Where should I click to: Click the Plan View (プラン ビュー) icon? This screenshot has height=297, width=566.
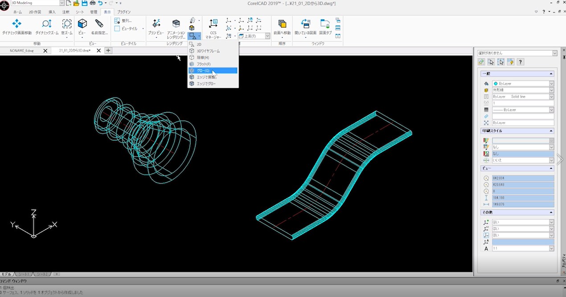(x=156, y=24)
